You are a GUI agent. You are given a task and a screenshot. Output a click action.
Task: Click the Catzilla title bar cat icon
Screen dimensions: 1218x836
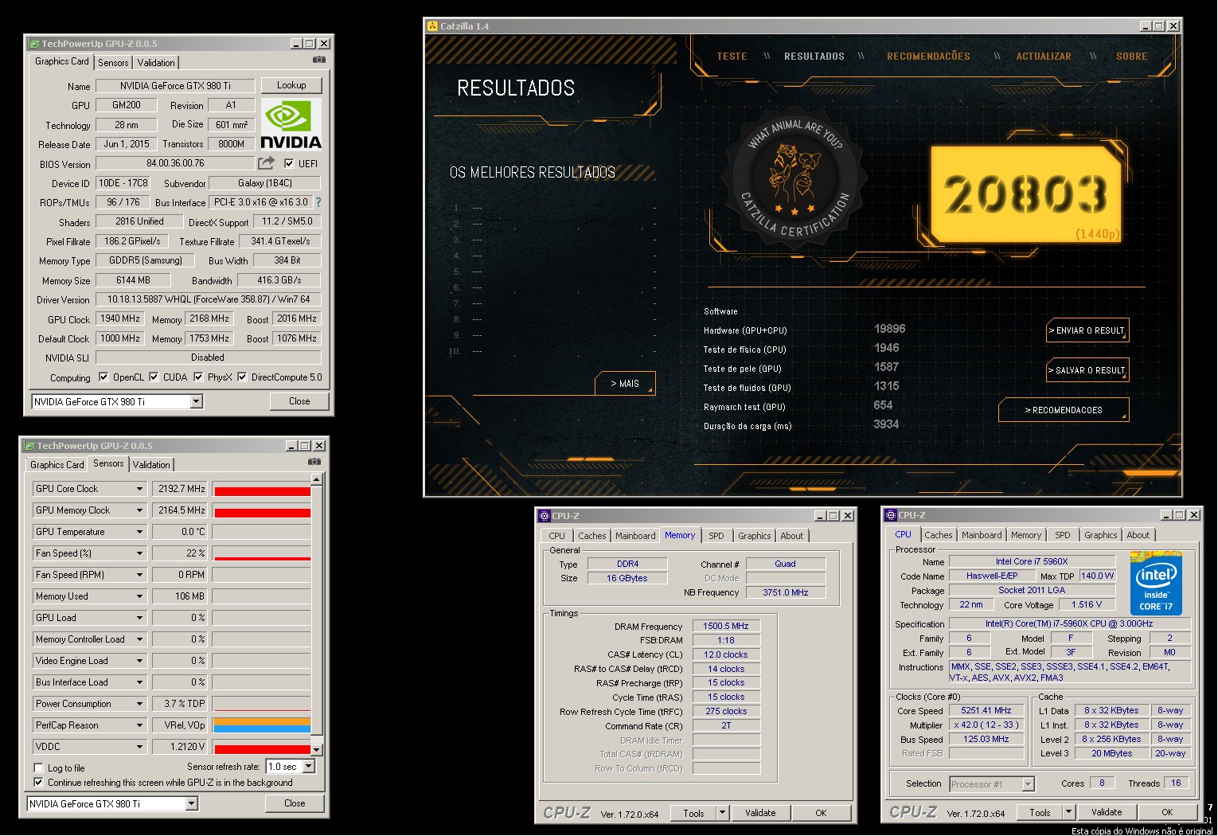tap(432, 25)
